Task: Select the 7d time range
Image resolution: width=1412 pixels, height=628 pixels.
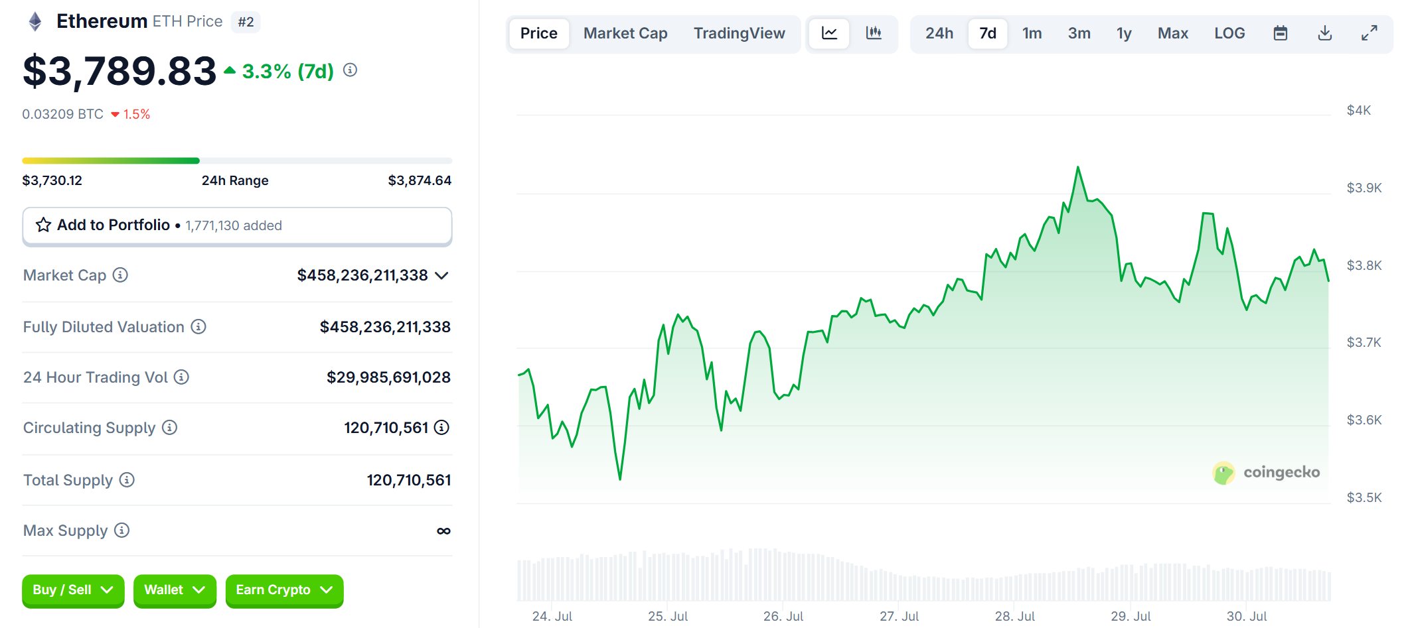Action: [988, 33]
